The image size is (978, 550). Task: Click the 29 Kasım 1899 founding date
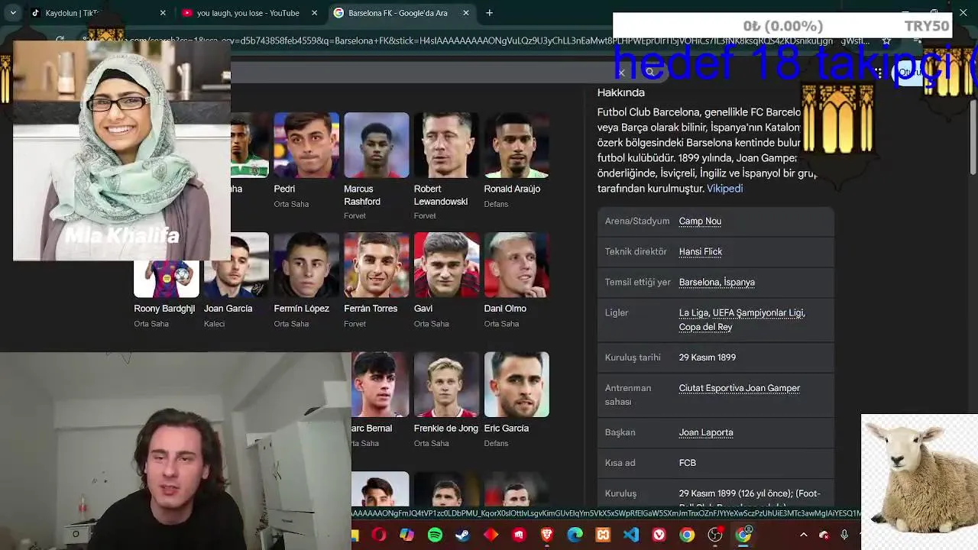click(708, 357)
